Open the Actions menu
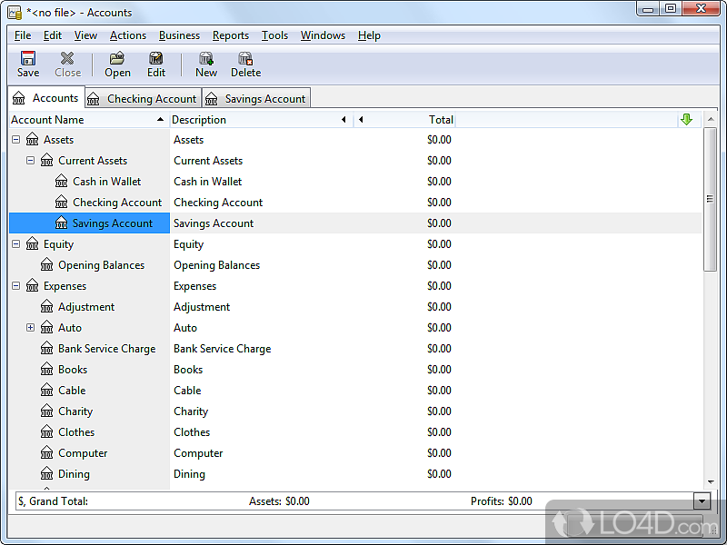Image resolution: width=727 pixels, height=545 pixels. pyautogui.click(x=128, y=35)
